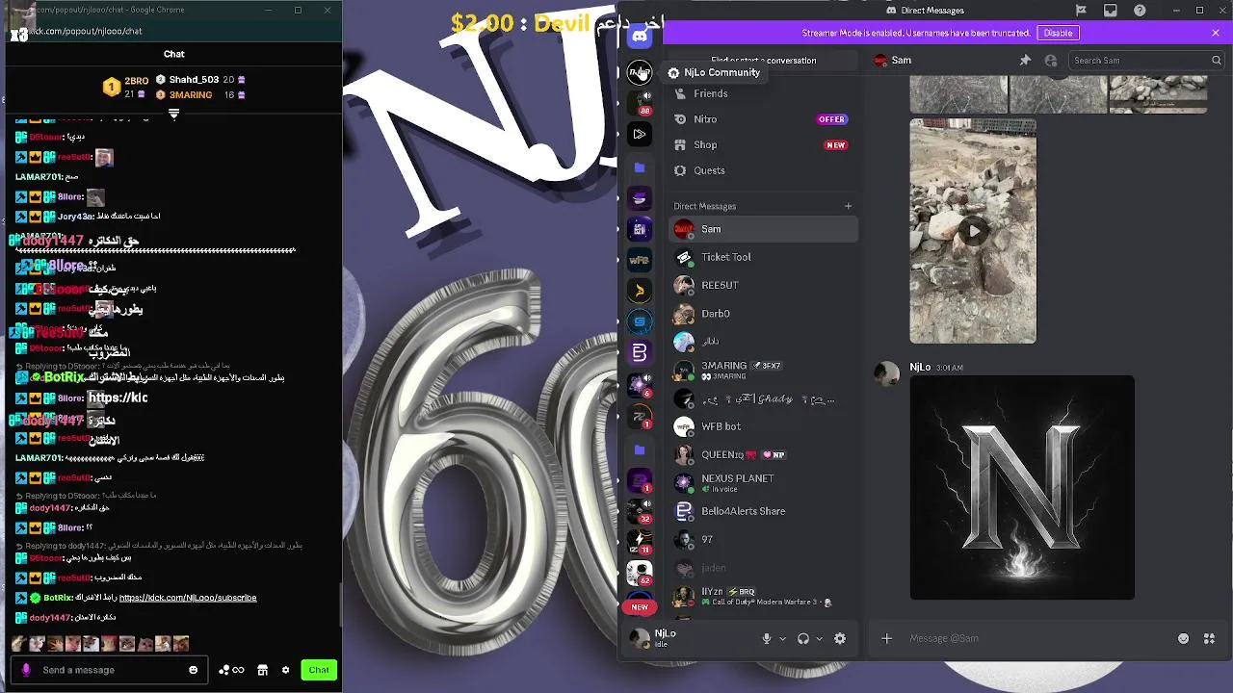Viewport: 1233px width, 693px height.
Task: Click Kick chat microphone icon
Action: pos(26,670)
